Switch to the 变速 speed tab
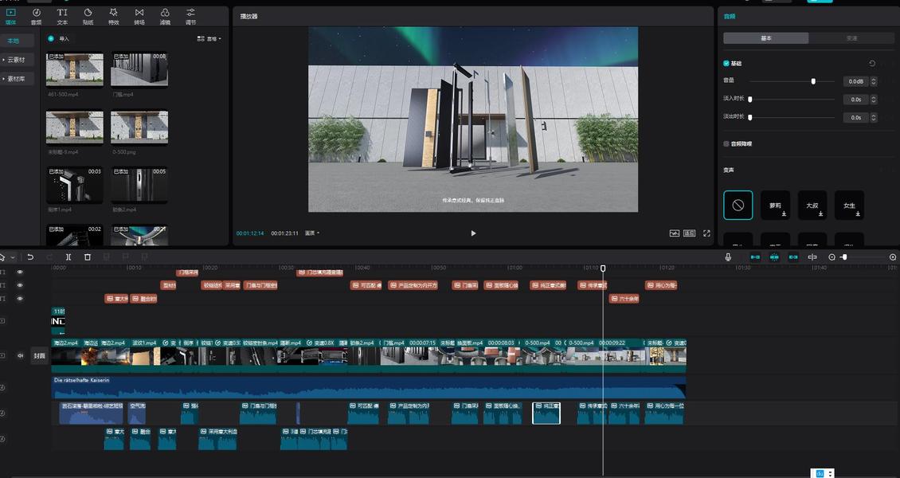Screen dimensions: 900x478 pyautogui.click(x=851, y=38)
